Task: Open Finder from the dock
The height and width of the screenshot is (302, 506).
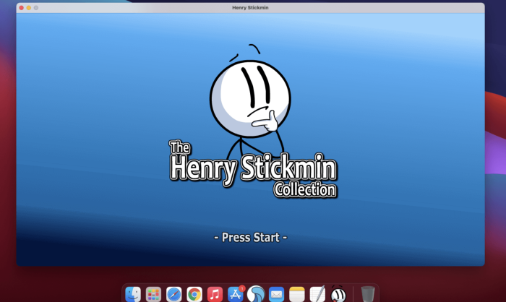Action: tap(133, 294)
